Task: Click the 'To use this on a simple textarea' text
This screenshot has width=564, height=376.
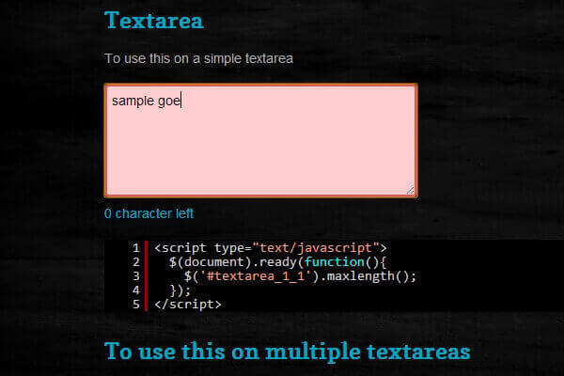Action: [198, 58]
